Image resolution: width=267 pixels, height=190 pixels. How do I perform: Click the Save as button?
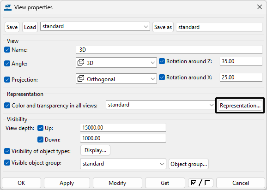coord(163,27)
